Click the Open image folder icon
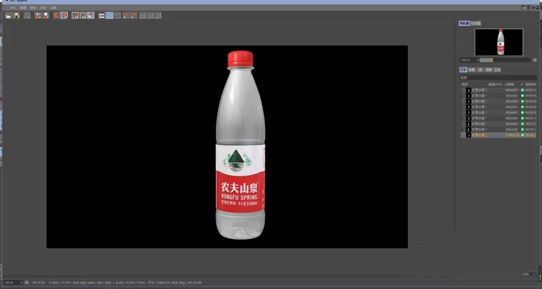The width and height of the screenshot is (542, 289). pos(8,15)
